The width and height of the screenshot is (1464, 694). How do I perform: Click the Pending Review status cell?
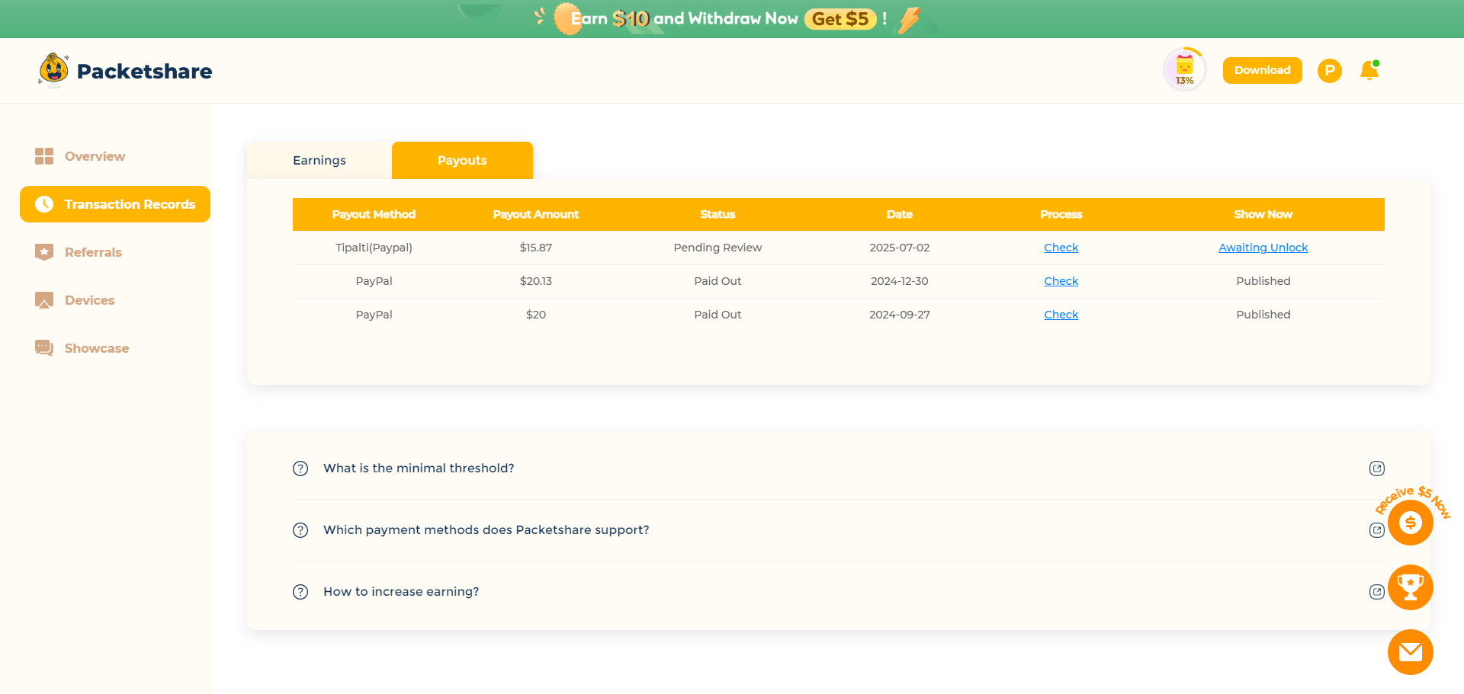[x=718, y=248]
